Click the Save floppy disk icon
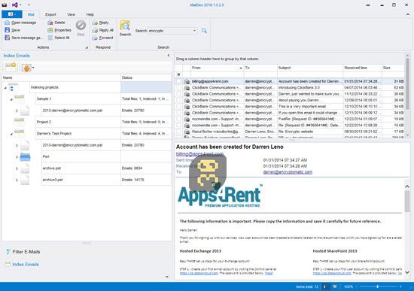The image size is (414, 291). (7, 30)
